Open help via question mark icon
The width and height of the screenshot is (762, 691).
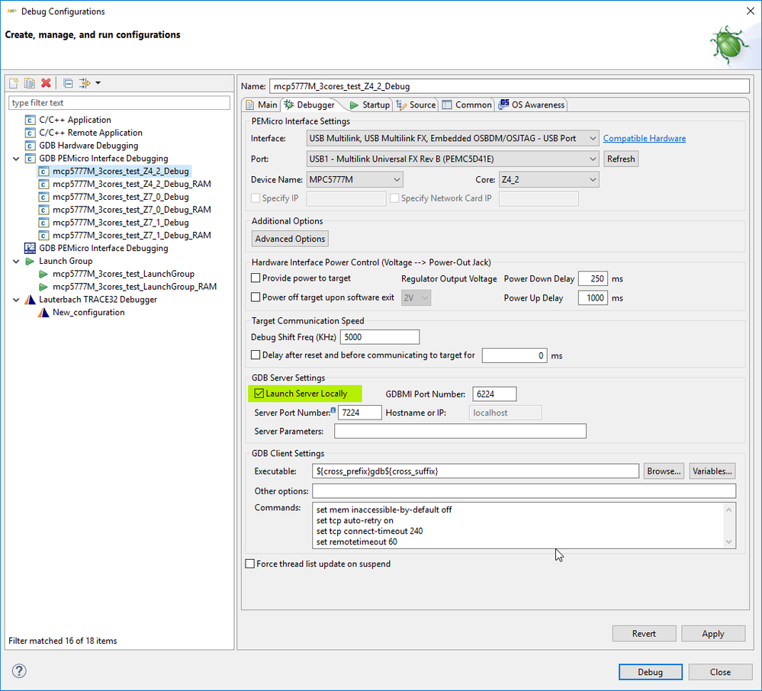19,671
